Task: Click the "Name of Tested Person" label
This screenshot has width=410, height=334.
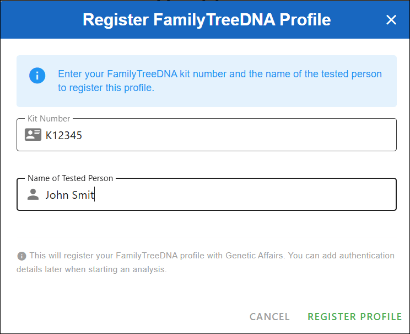Action: pyautogui.click(x=70, y=178)
